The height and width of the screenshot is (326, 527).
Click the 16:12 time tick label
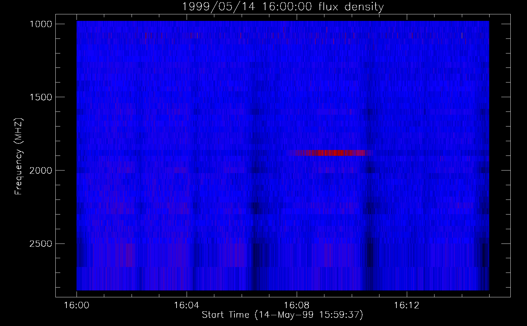(406, 305)
